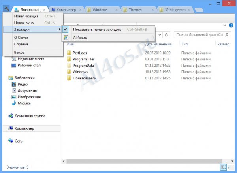Viewport: 237px width, 173px height.
Task: Open Документы library
Action: pyautogui.click(x=27, y=90)
